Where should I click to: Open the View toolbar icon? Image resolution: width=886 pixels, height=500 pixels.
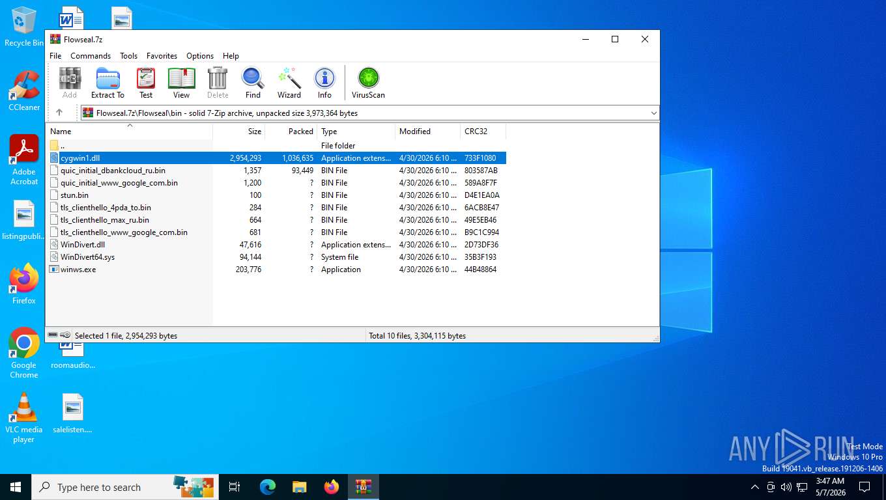click(181, 83)
